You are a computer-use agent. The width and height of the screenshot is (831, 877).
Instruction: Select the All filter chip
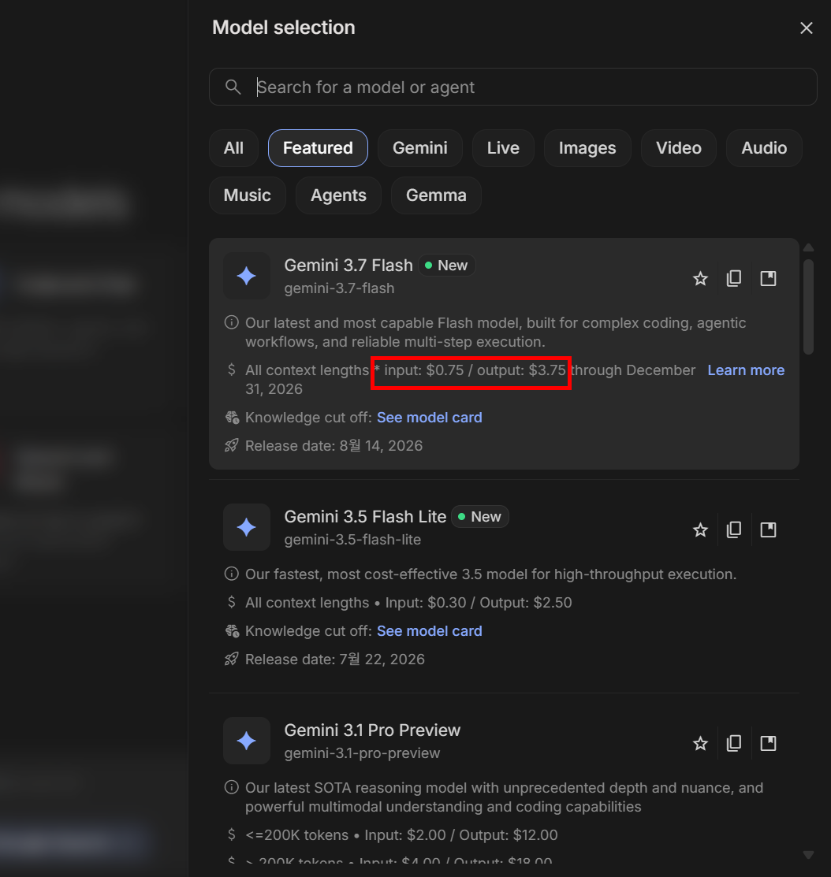click(x=233, y=148)
